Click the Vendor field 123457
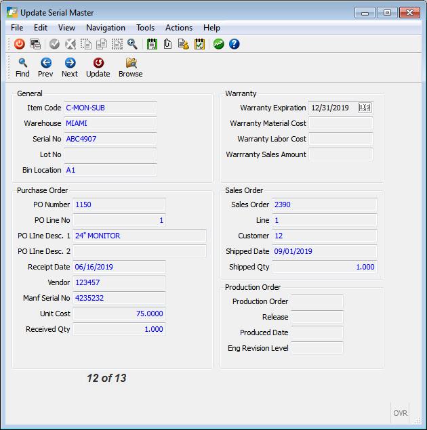Viewport: 427px width, 430px height. coord(119,282)
